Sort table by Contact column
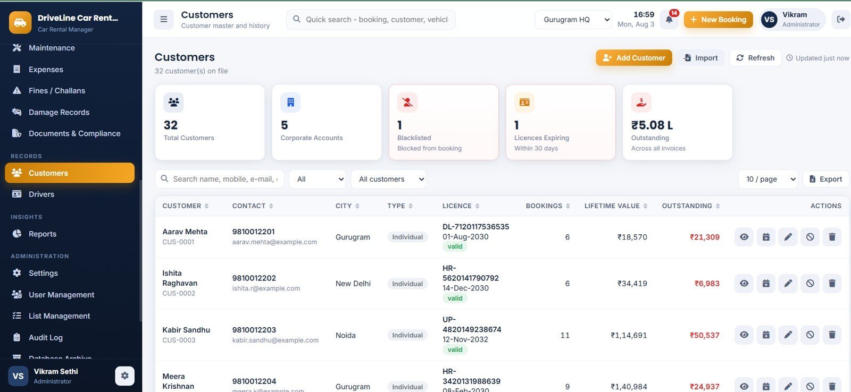The height and width of the screenshot is (392, 851). pos(253,206)
